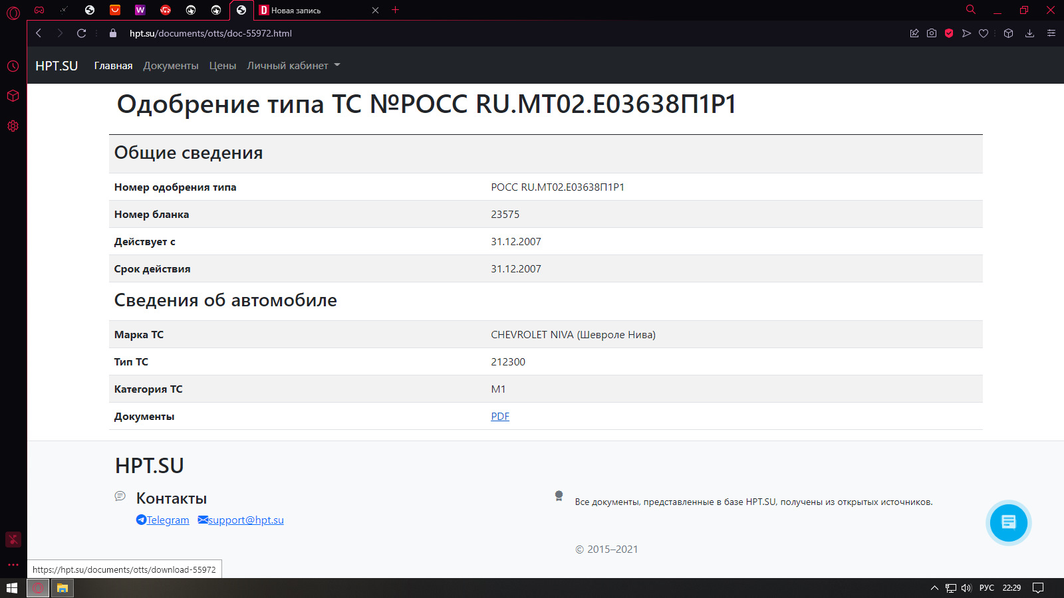Open the Цены nav item

[x=223, y=66]
